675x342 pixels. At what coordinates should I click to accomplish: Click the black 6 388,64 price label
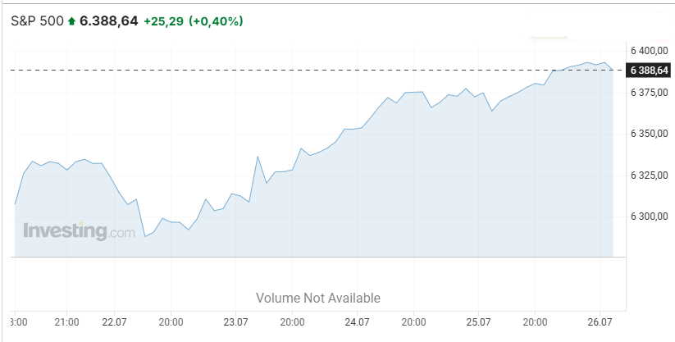pos(649,71)
